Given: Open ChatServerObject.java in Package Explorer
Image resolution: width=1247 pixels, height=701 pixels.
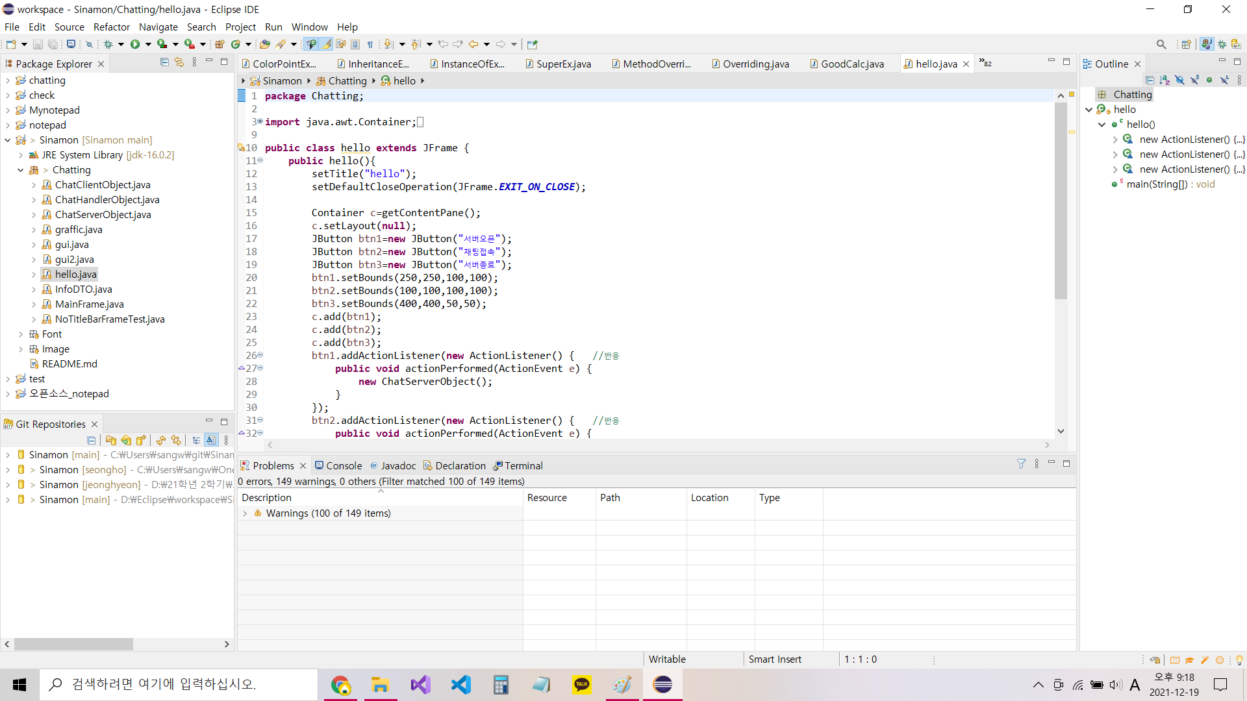Looking at the screenshot, I should click(x=103, y=215).
